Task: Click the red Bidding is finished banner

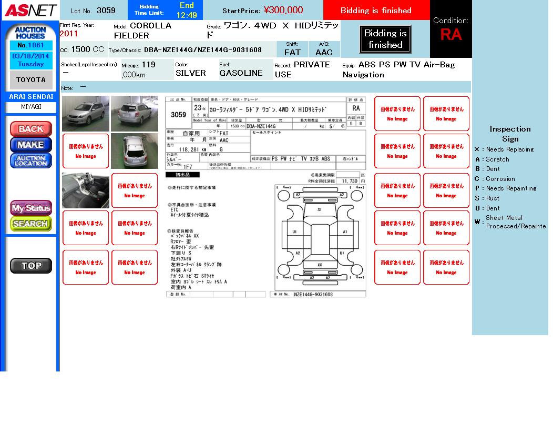Action: (x=376, y=11)
